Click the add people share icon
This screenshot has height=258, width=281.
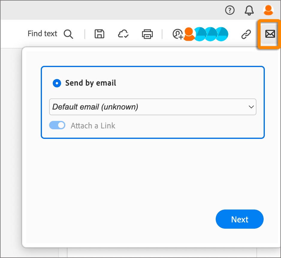tap(177, 34)
